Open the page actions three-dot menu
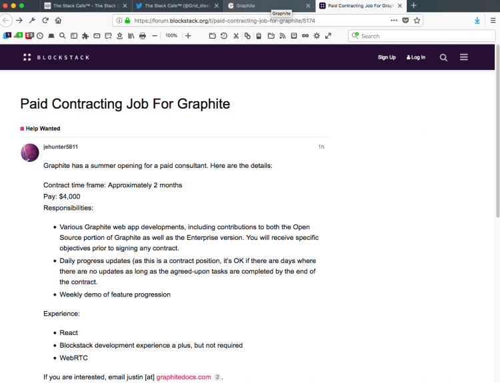 click(x=394, y=21)
